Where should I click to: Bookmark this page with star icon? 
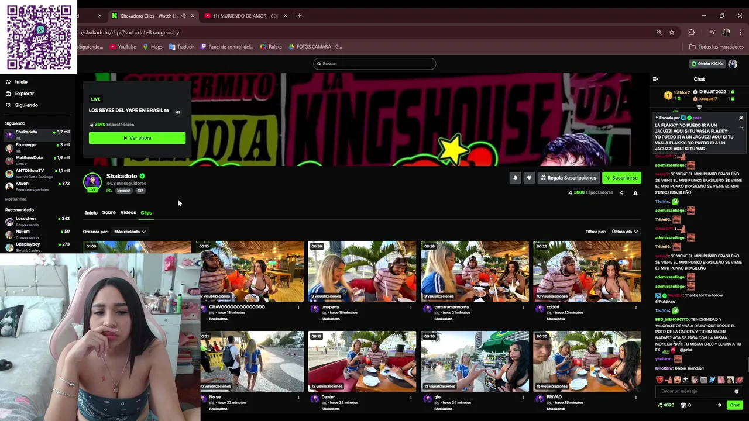[x=672, y=32]
